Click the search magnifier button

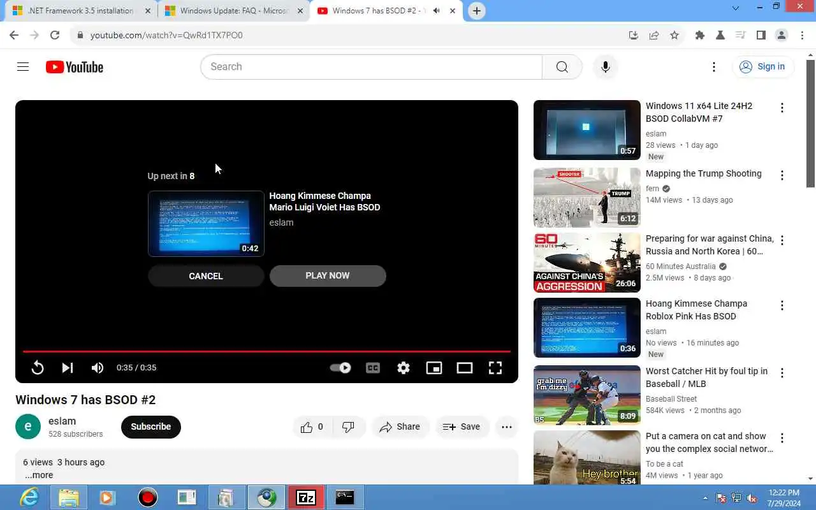562,67
